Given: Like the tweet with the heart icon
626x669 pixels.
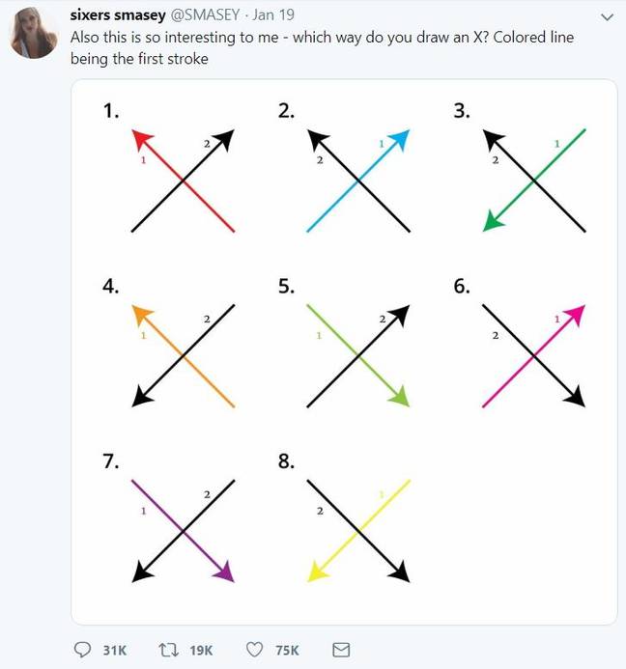Looking at the screenshot, I should 254,650.
